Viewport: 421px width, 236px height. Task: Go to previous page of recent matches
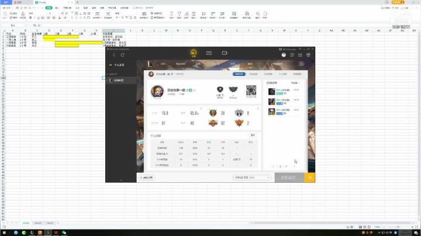273,166
